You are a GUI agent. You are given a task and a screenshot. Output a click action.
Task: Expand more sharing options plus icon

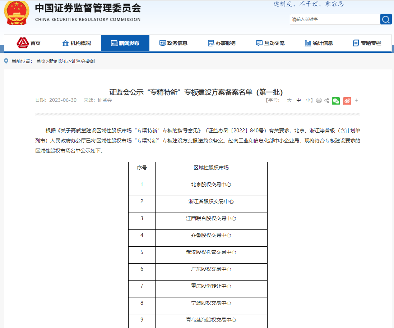coord(356,101)
